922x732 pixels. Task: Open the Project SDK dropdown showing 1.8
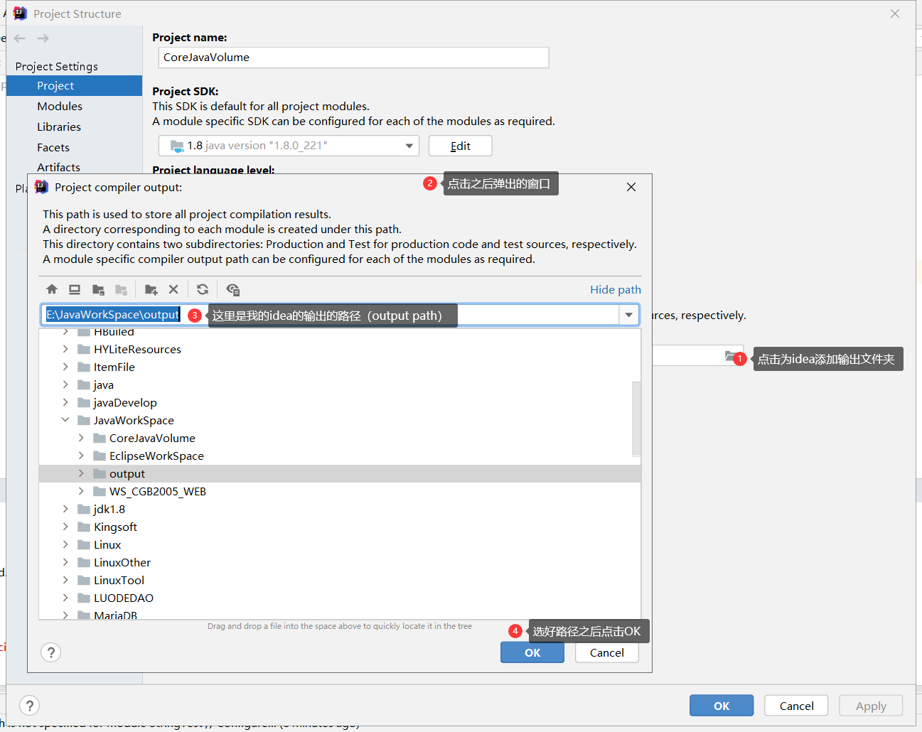click(410, 145)
